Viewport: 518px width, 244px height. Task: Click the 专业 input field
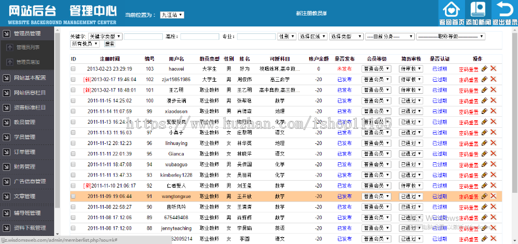[256, 36]
